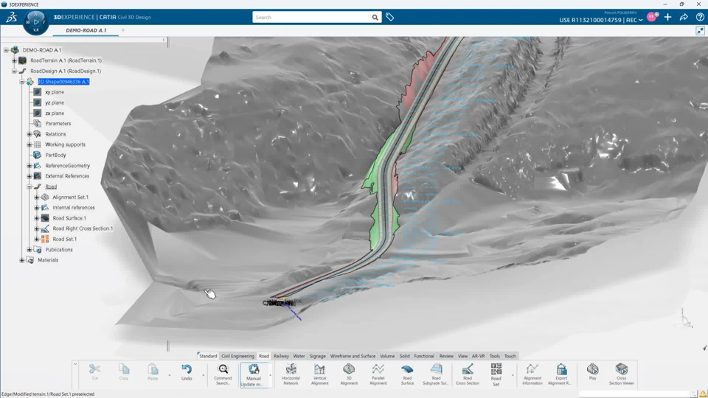Select the xy plane tree item

(54, 92)
